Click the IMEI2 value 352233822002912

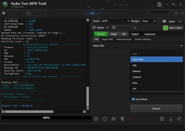[x=24, y=88]
